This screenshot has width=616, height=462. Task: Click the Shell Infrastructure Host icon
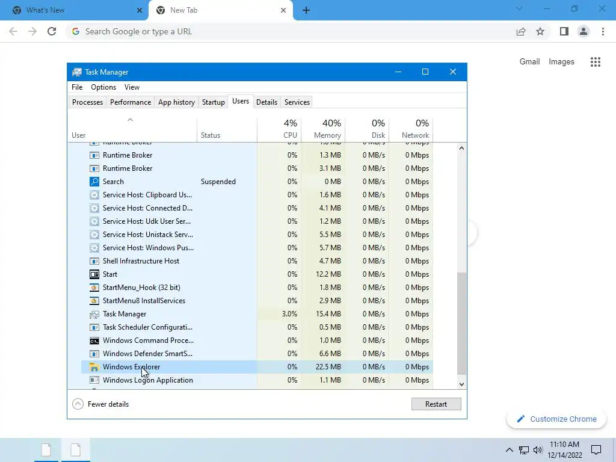(x=94, y=261)
